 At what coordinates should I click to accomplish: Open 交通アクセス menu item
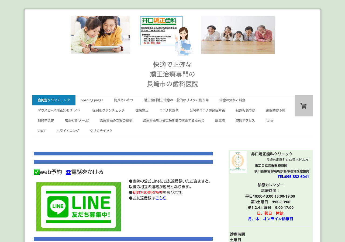click(245, 120)
